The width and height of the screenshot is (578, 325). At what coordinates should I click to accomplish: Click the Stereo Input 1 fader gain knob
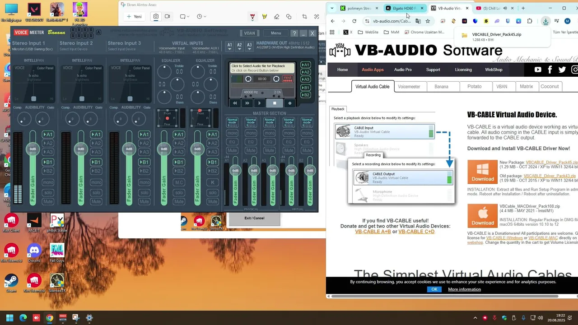coord(33,149)
